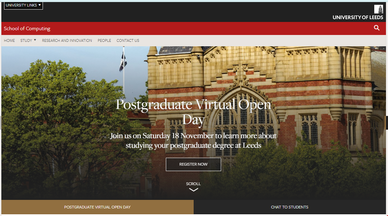The image size is (388, 216).
Task: Click the Register Now button
Action: (x=194, y=164)
